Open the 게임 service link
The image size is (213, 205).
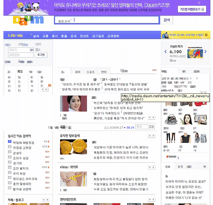20,72
